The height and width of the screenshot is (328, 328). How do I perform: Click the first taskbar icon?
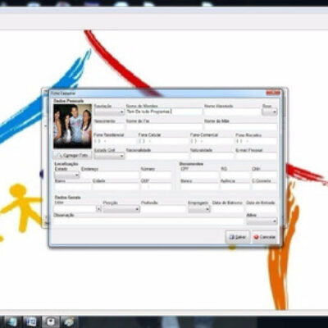pyautogui.click(x=12, y=321)
